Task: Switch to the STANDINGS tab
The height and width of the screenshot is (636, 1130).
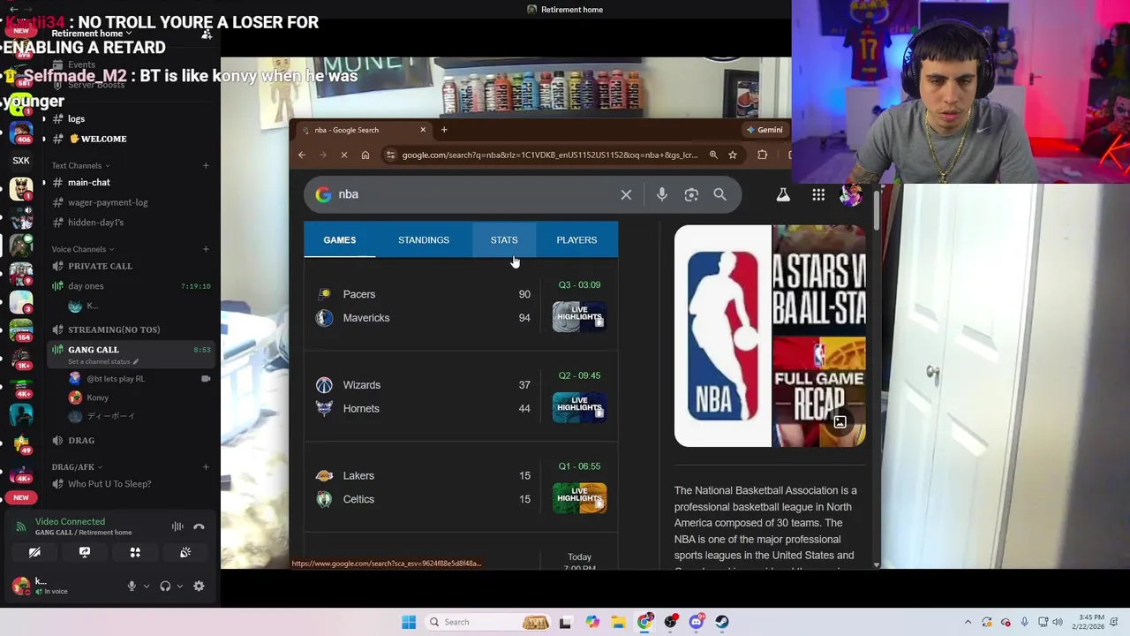Action: pos(424,240)
